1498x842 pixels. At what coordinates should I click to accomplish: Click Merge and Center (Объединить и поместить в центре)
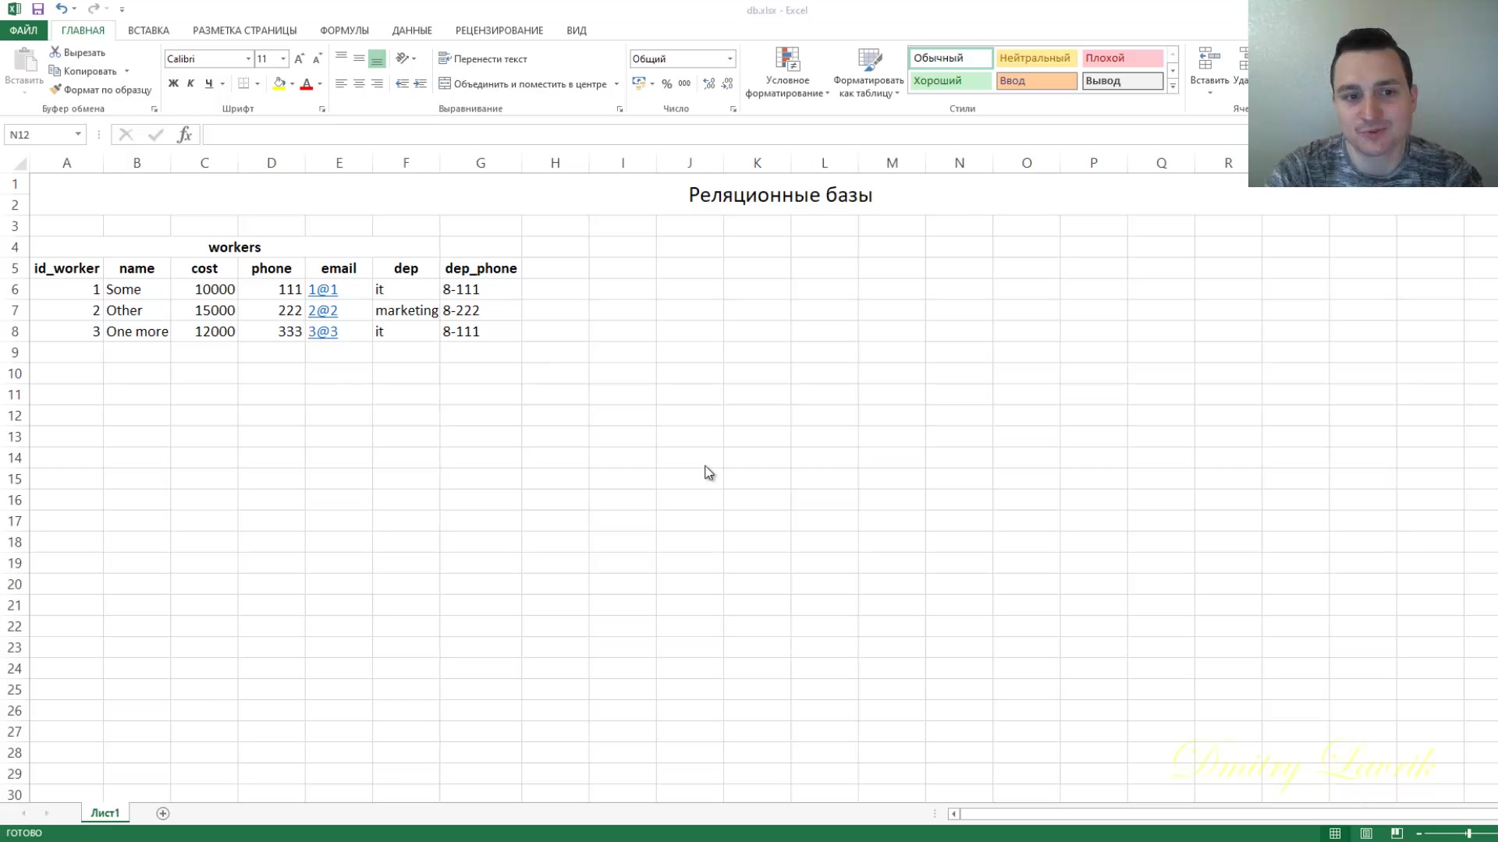(x=523, y=83)
